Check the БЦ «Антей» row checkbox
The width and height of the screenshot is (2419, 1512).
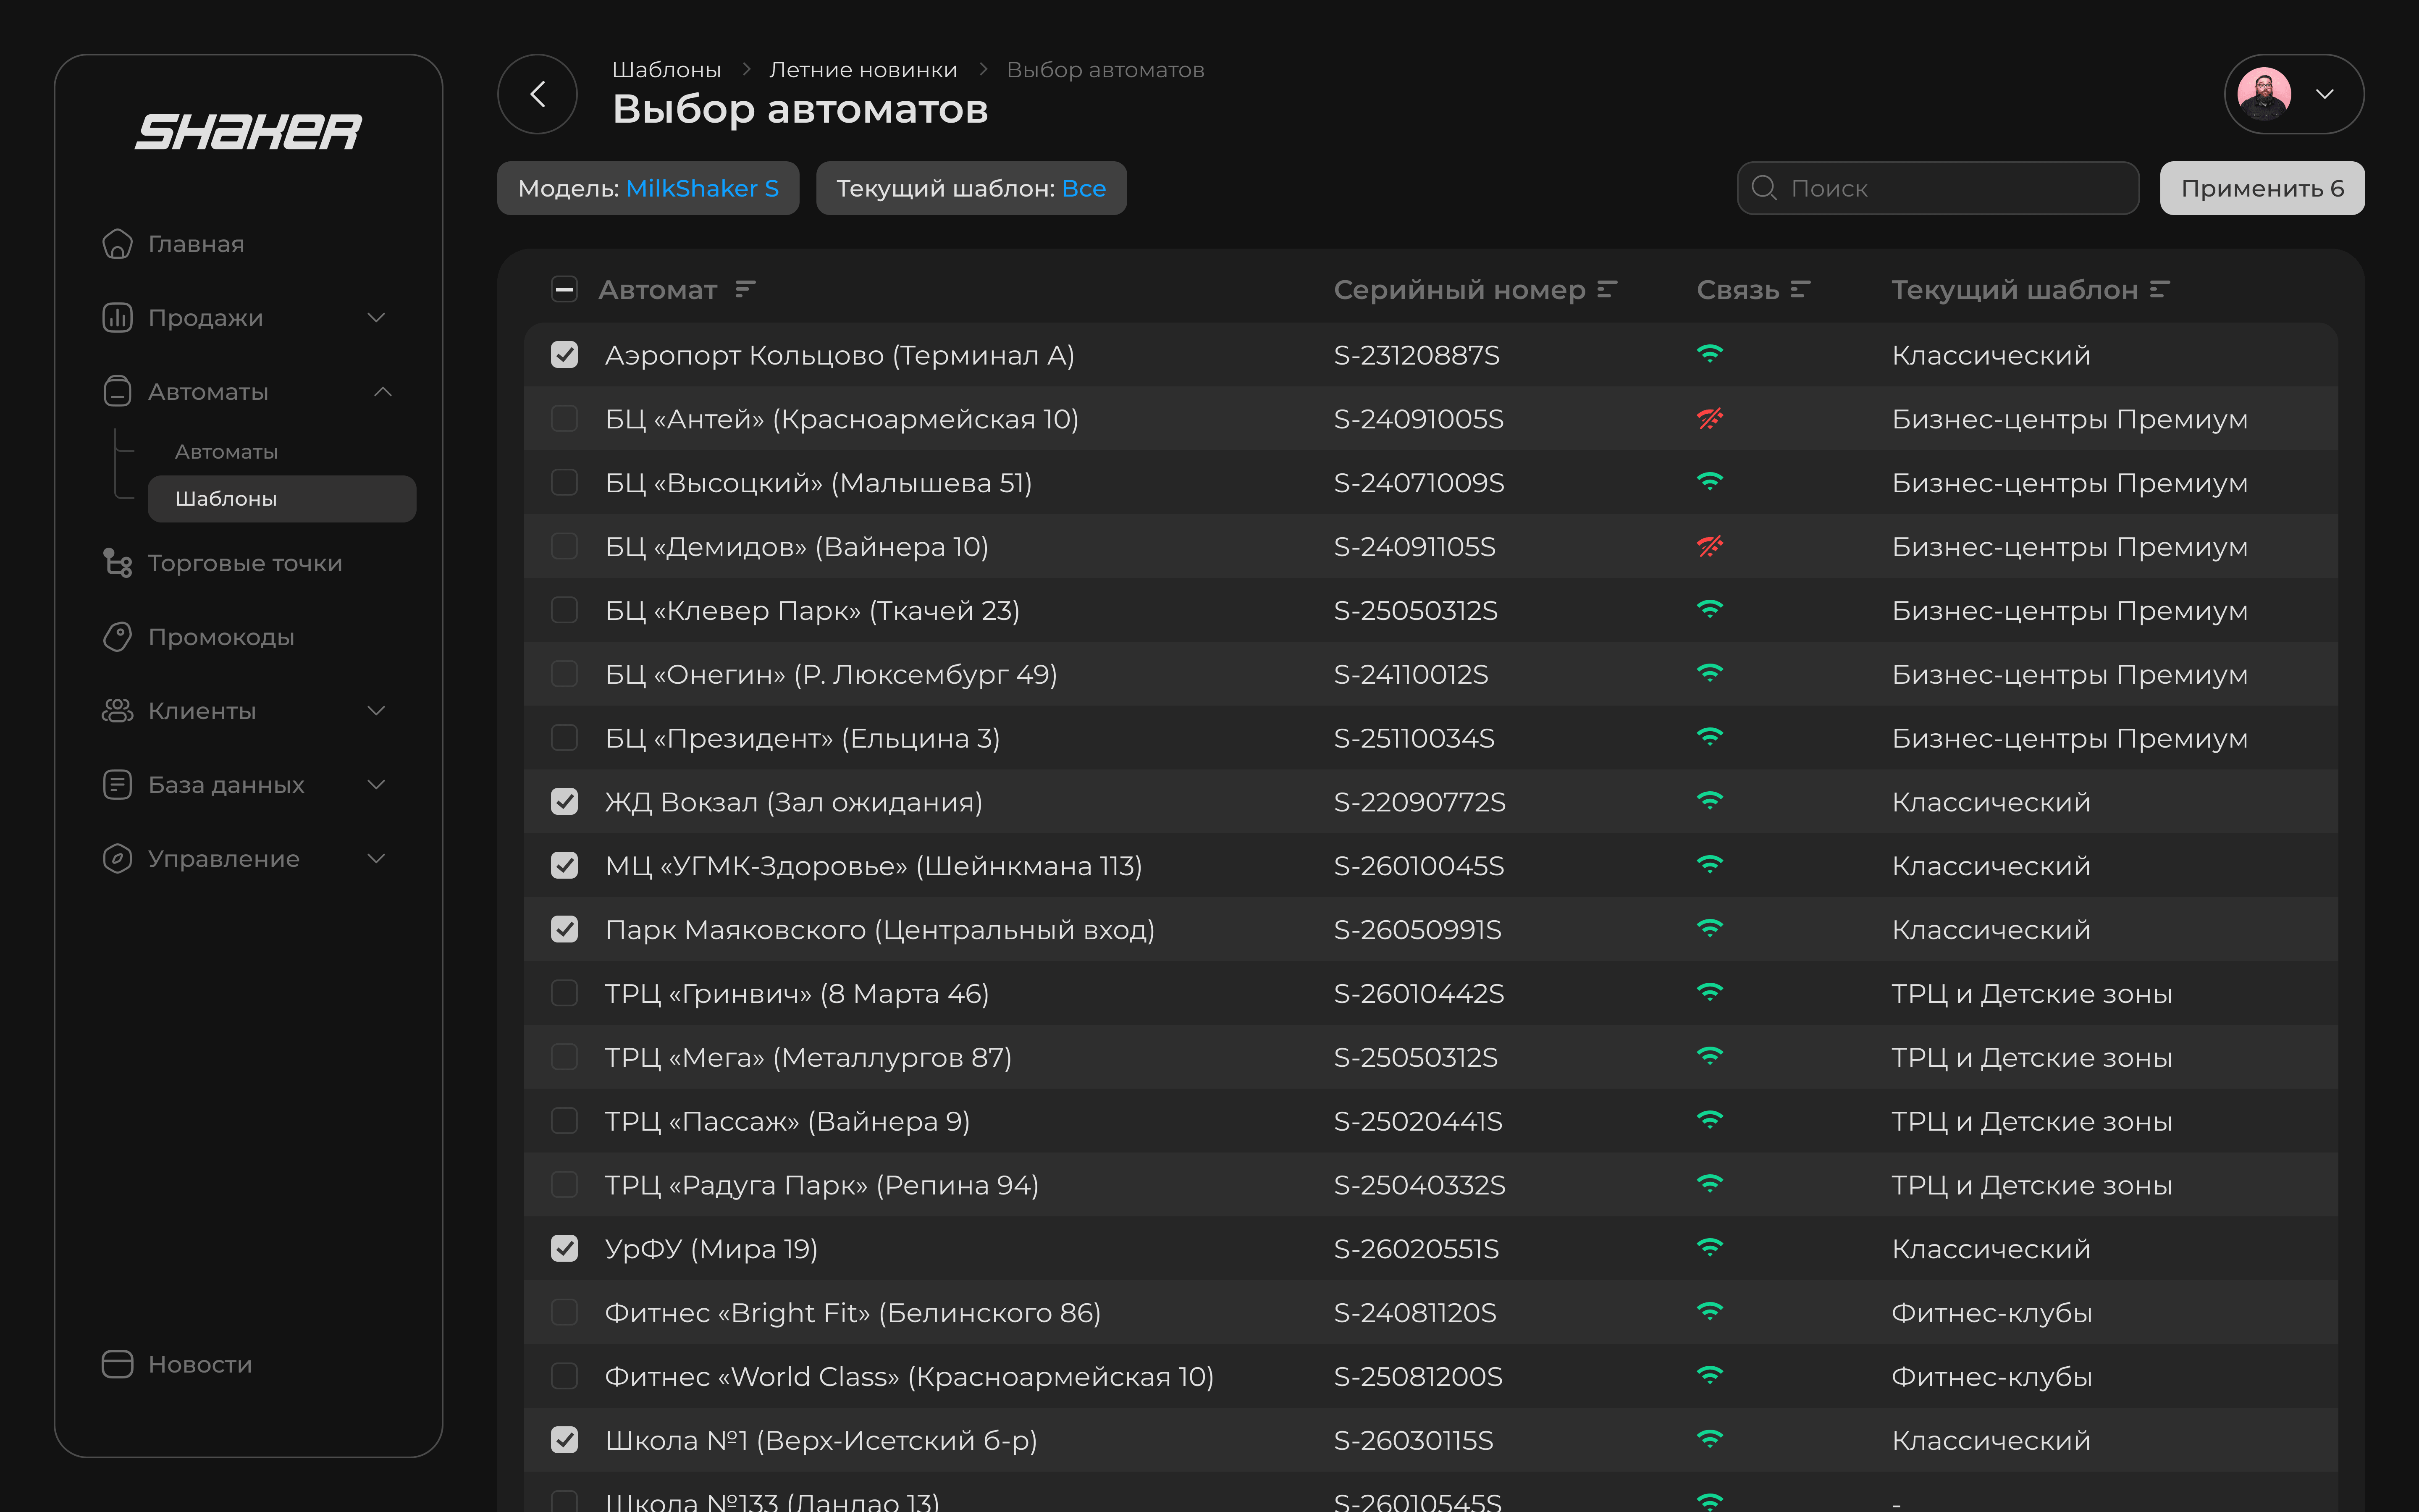coord(565,419)
